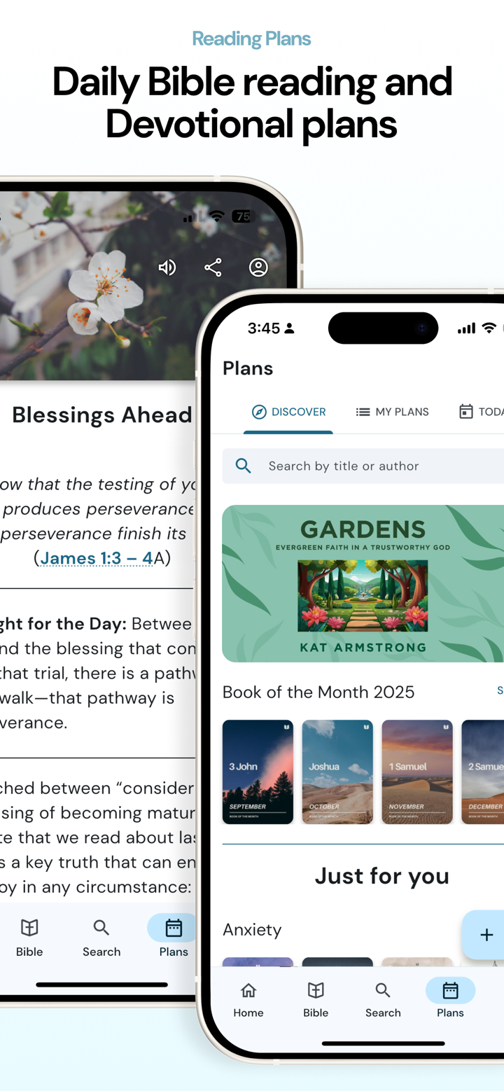Open the James 1:3-4 verse link
Viewport: 504px width, 1091px height.
pyautogui.click(x=94, y=557)
